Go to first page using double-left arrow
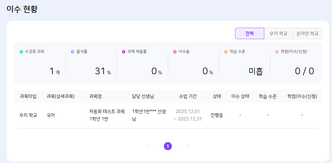332x163 pixels. [148, 146]
